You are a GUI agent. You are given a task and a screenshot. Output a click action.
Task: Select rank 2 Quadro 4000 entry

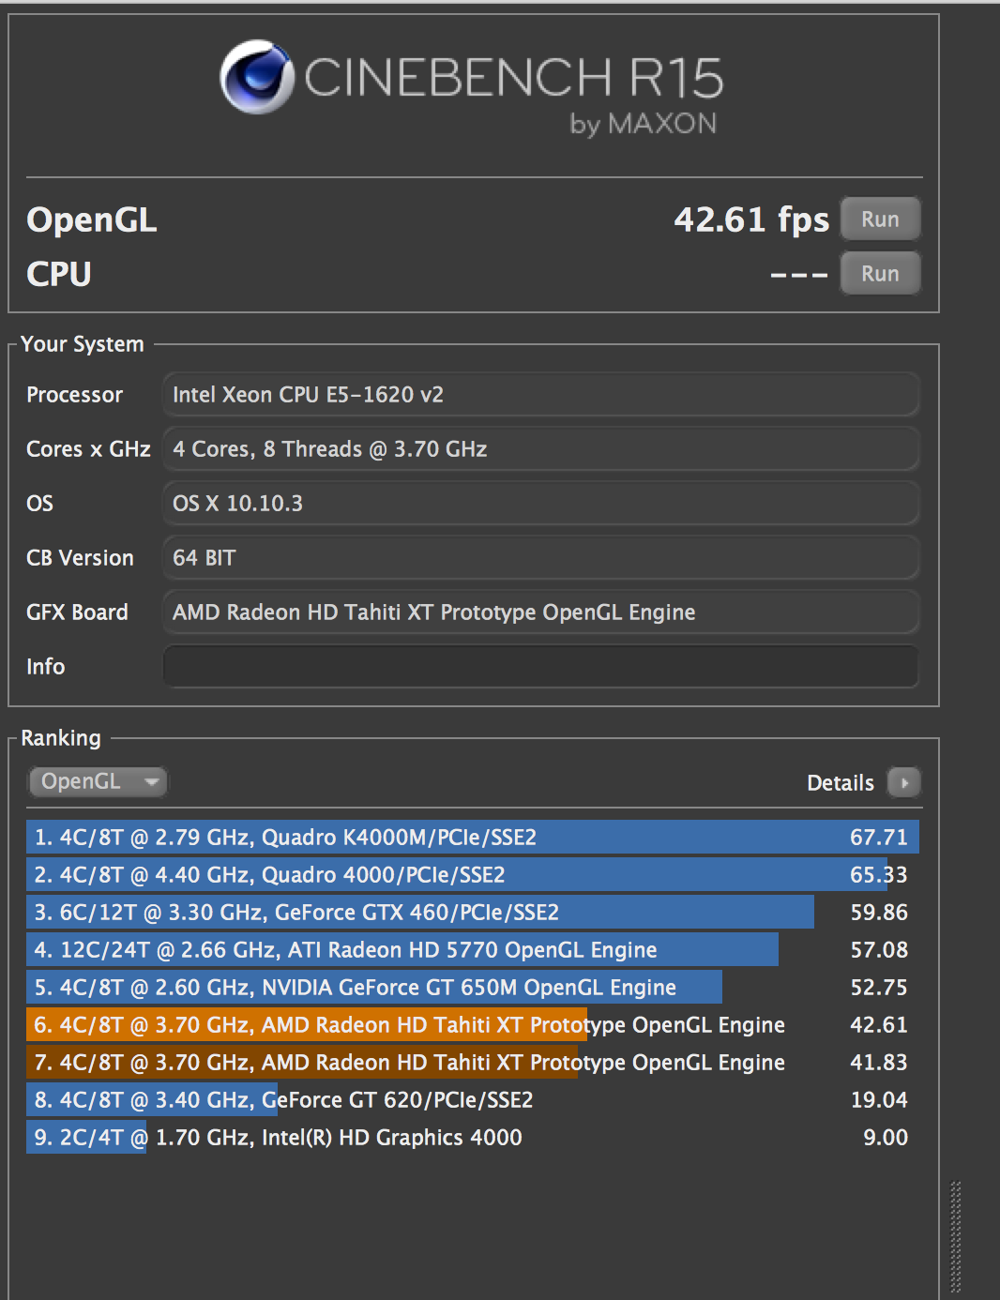(x=471, y=875)
